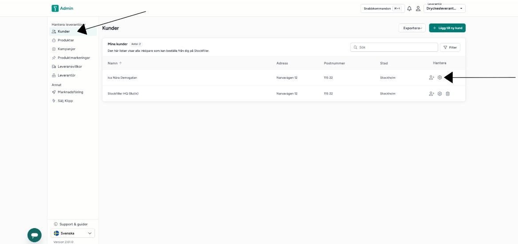Screen dimensions: 518x244
Task: Open the user profile icon
Action: pos(418,8)
